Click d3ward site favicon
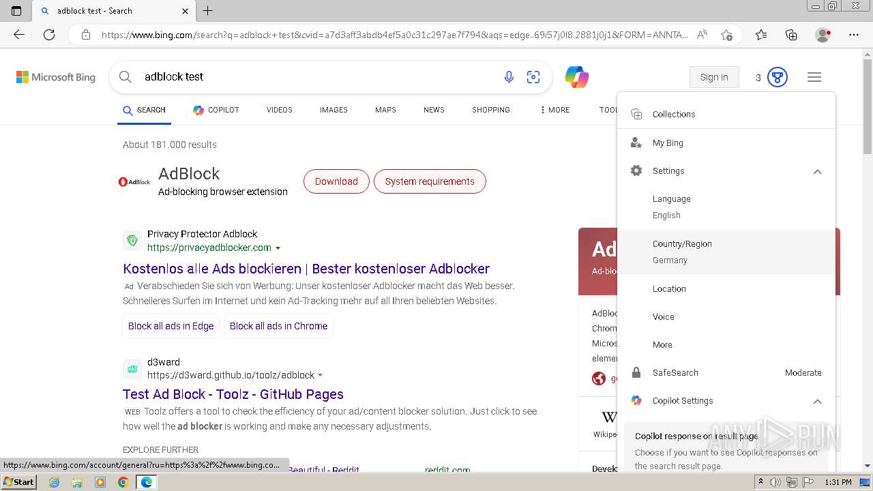 pyautogui.click(x=132, y=369)
